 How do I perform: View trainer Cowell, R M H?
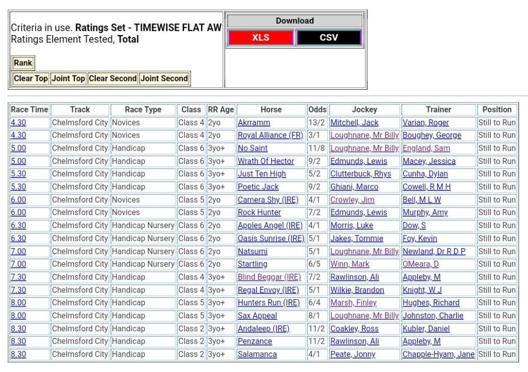point(426,187)
